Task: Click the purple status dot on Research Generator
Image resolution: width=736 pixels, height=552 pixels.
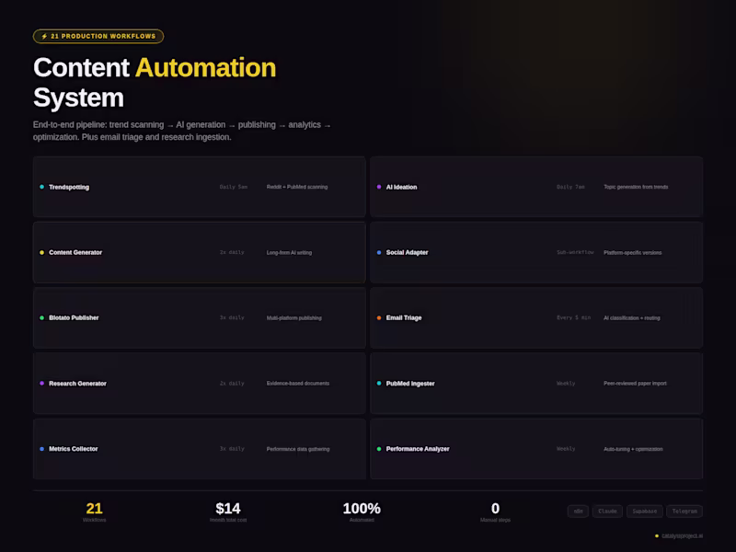Action: pyautogui.click(x=41, y=384)
